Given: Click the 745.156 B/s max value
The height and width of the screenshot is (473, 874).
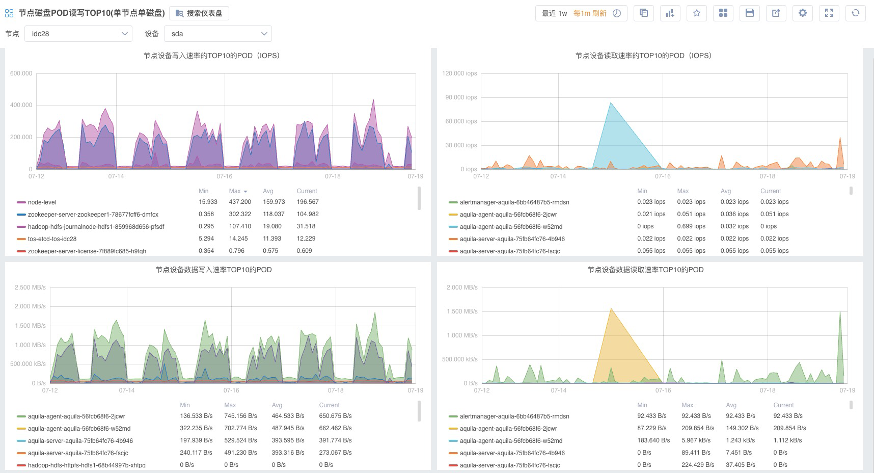Looking at the screenshot, I should [240, 416].
